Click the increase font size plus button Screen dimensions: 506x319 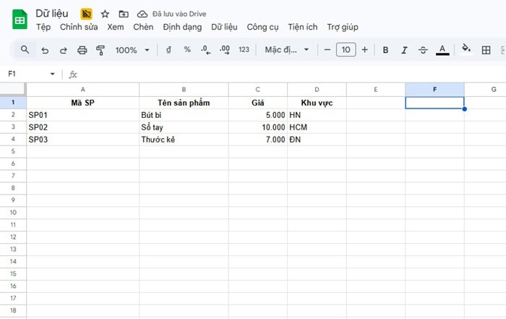[x=364, y=50]
